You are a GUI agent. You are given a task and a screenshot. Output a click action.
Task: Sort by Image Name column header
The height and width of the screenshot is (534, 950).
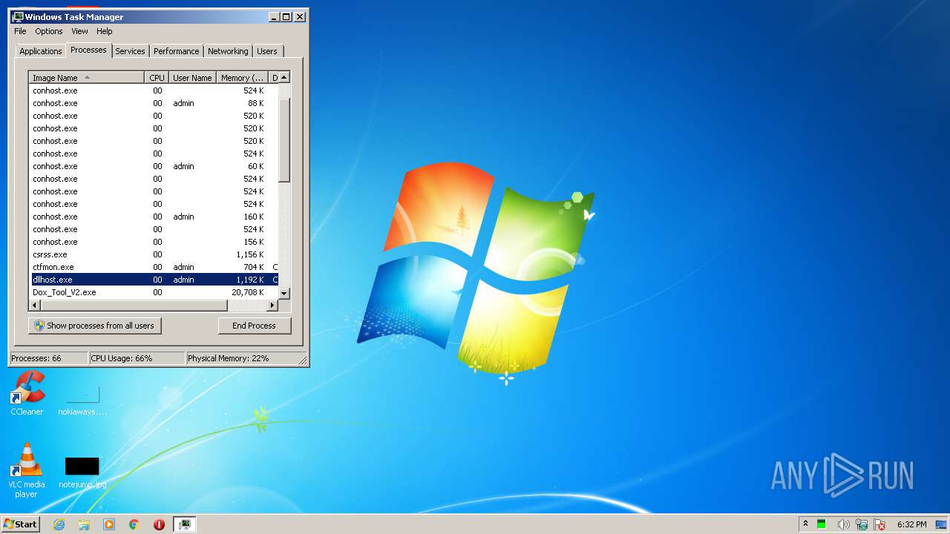click(87, 78)
